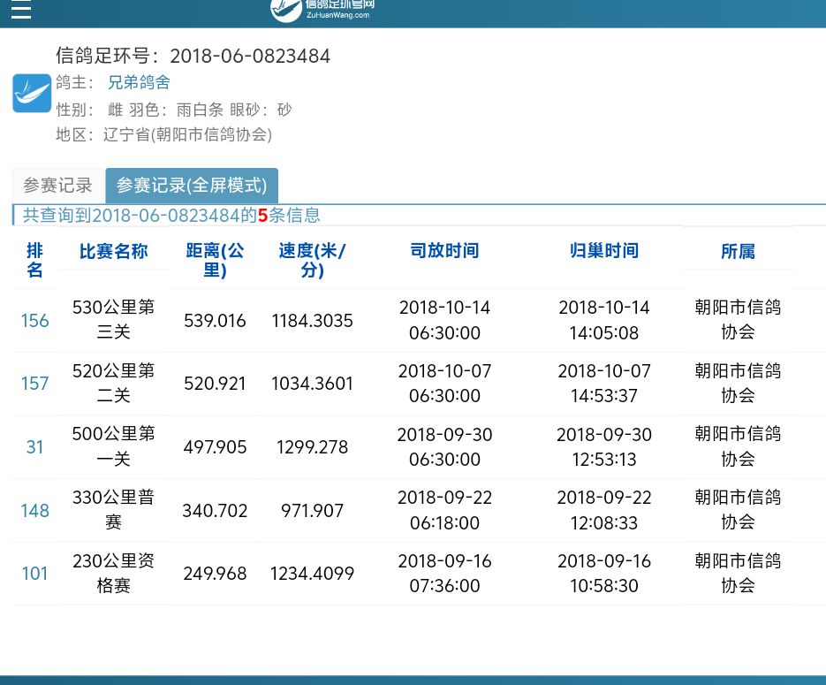Click the 所属 column header
The image size is (826, 685).
click(x=738, y=251)
